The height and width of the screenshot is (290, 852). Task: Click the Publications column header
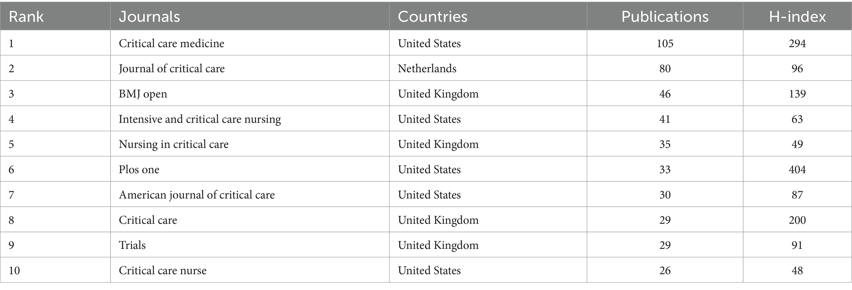point(665,16)
